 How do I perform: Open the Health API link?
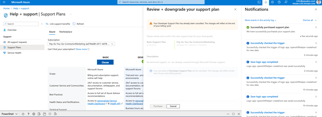116,103
